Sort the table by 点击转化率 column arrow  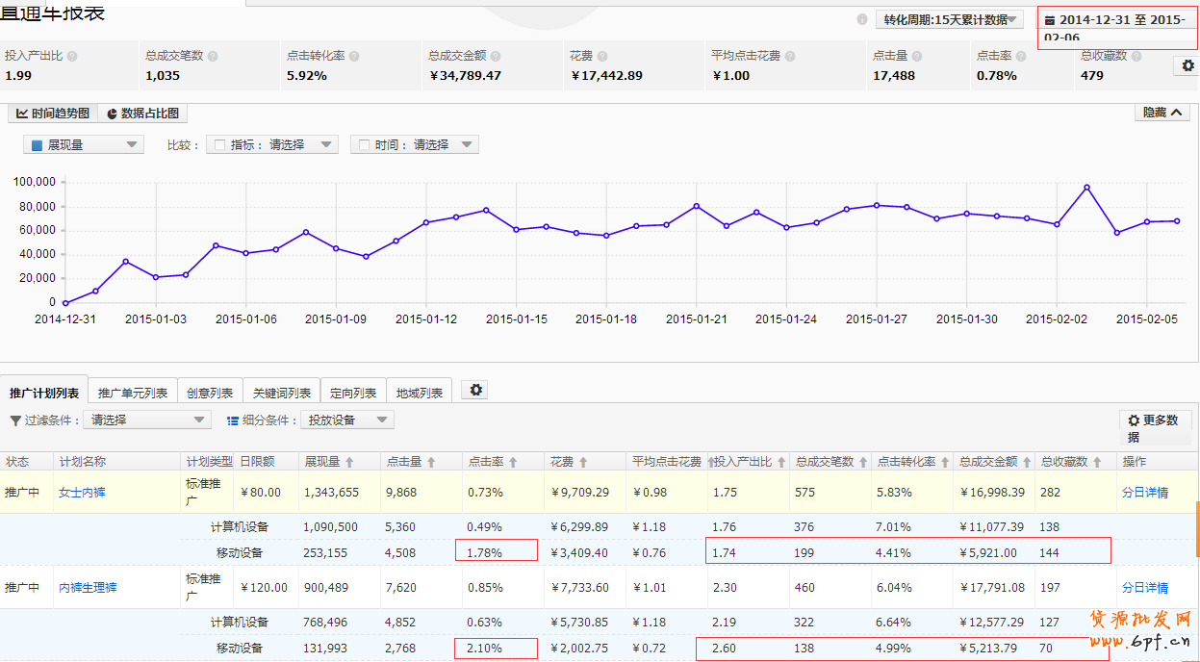pyautogui.click(x=945, y=463)
